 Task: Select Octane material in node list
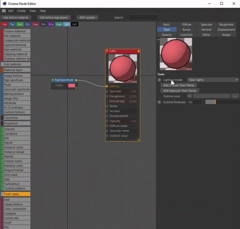(16, 31)
